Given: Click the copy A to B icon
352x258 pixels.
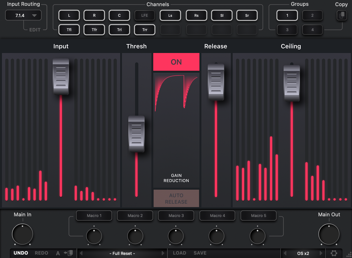Looking at the screenshot, I should 69,253.
